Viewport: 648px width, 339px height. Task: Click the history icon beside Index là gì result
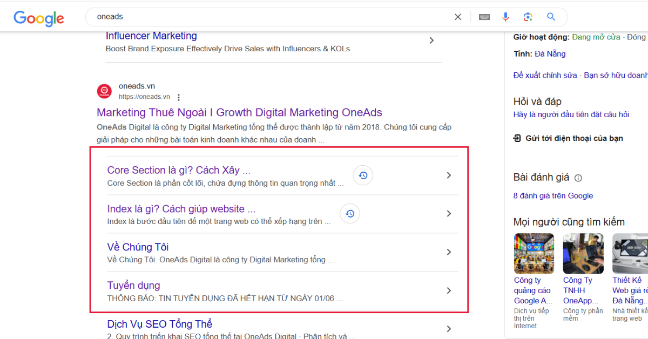(x=350, y=214)
